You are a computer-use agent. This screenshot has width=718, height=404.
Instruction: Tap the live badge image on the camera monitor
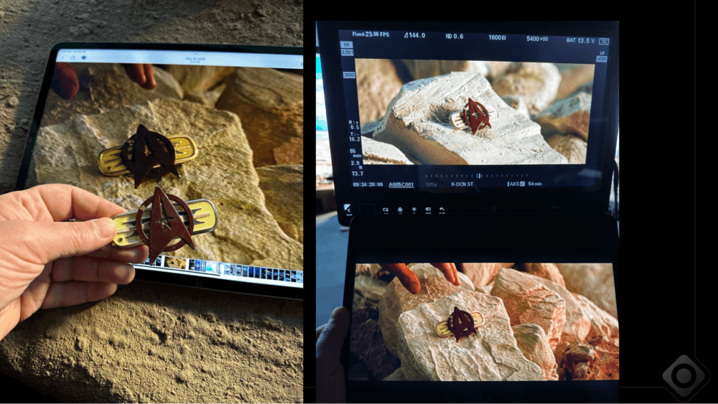[473, 115]
